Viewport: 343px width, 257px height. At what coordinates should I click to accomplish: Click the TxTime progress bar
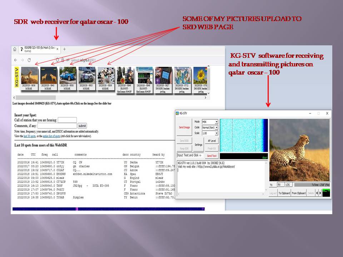tap(312, 185)
